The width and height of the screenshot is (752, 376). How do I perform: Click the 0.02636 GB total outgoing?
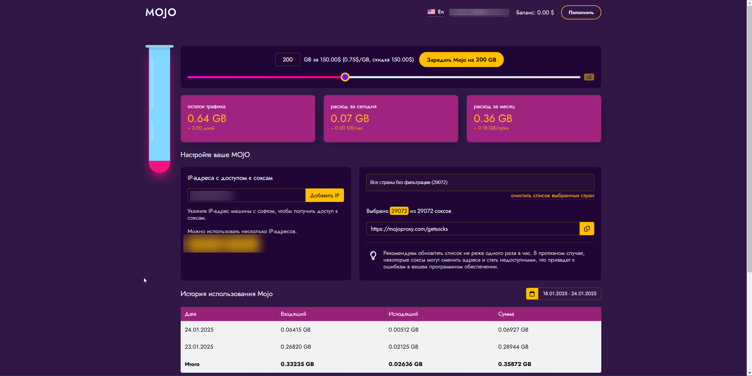pos(405,364)
